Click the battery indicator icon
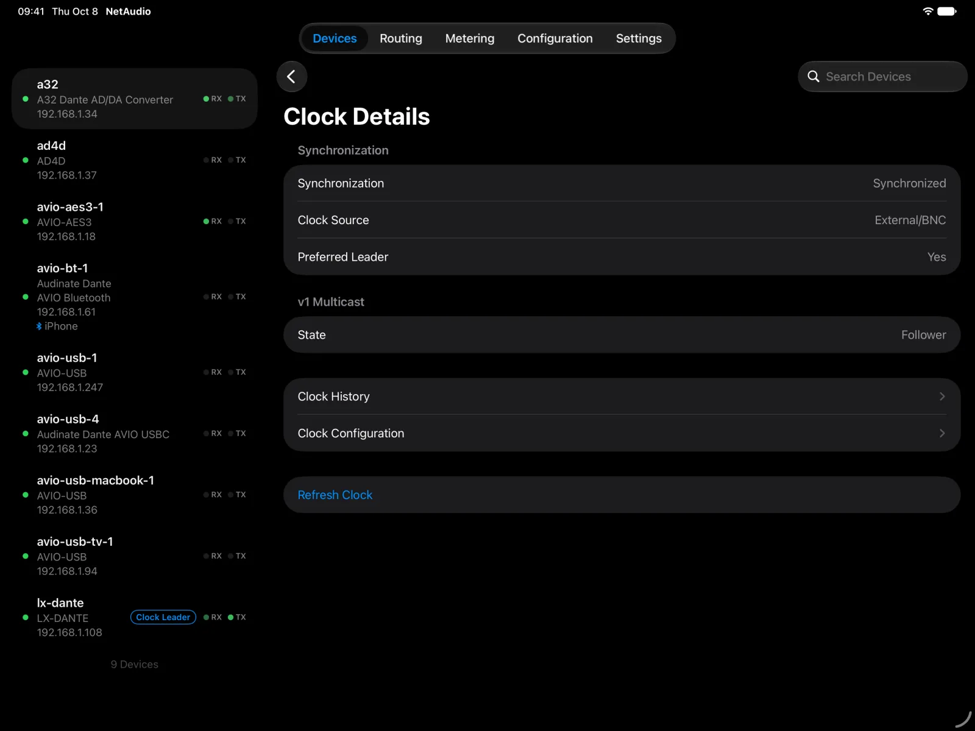 [947, 11]
